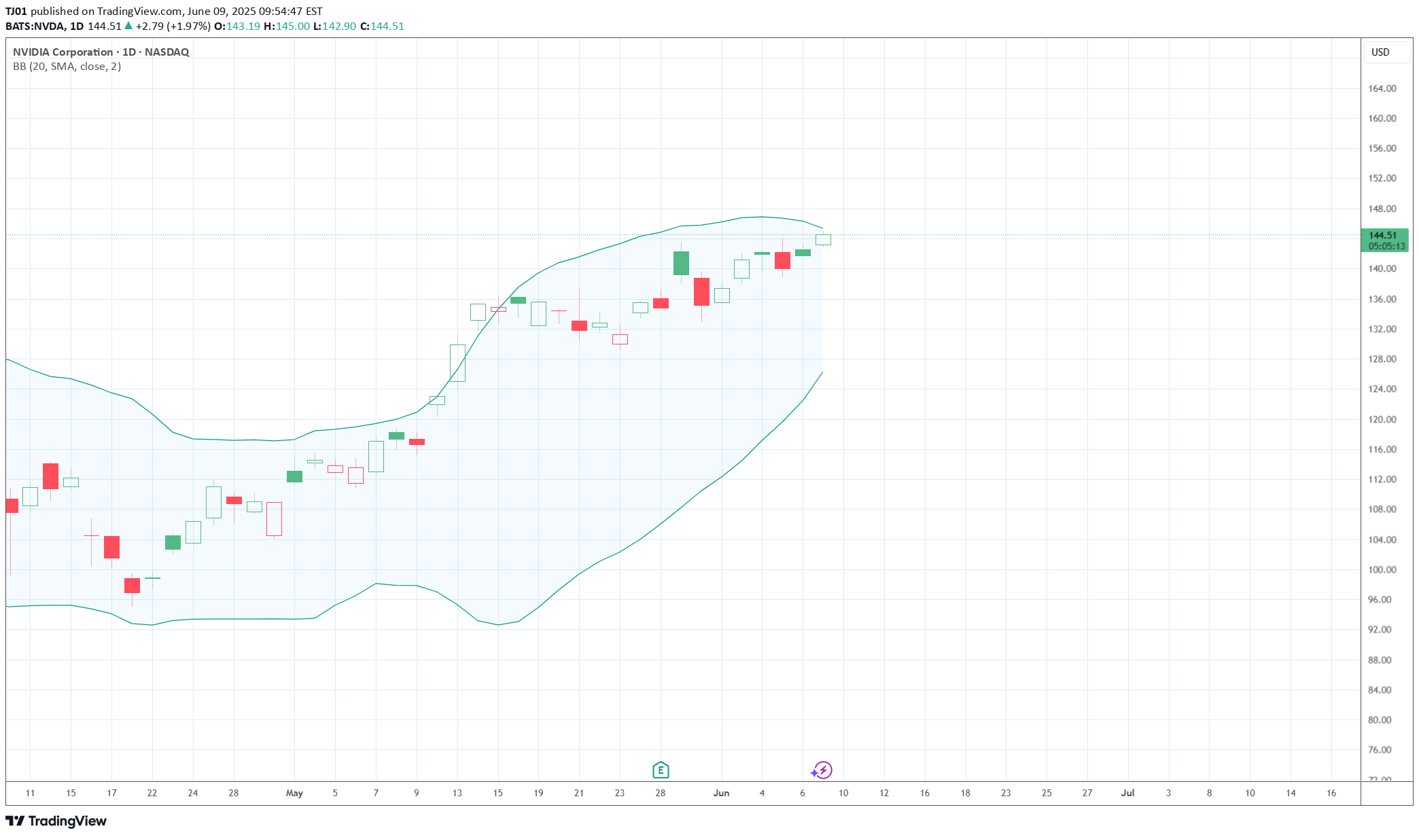Click the 'Jun' label on time axis
Image resolution: width=1419 pixels, height=837 pixels.
click(x=721, y=793)
